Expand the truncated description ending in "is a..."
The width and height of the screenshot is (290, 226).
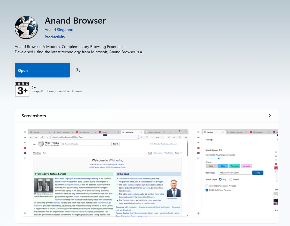point(80,49)
